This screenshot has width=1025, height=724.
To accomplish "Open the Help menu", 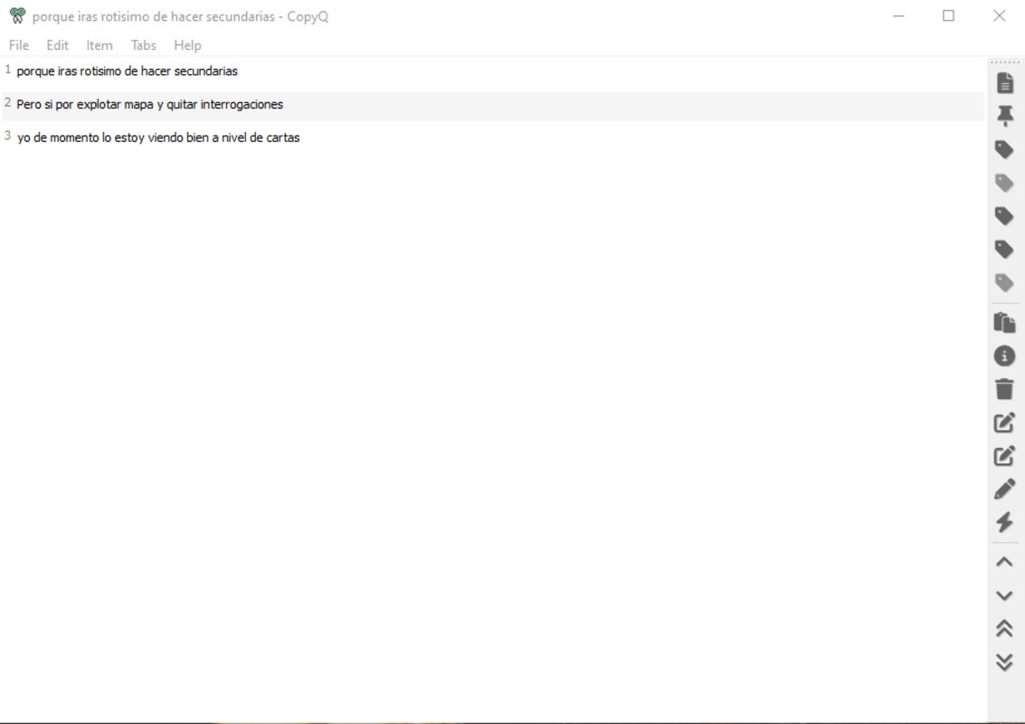I will point(187,45).
